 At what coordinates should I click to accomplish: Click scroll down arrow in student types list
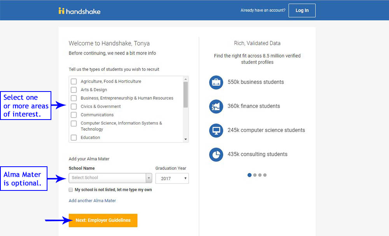tap(186, 139)
